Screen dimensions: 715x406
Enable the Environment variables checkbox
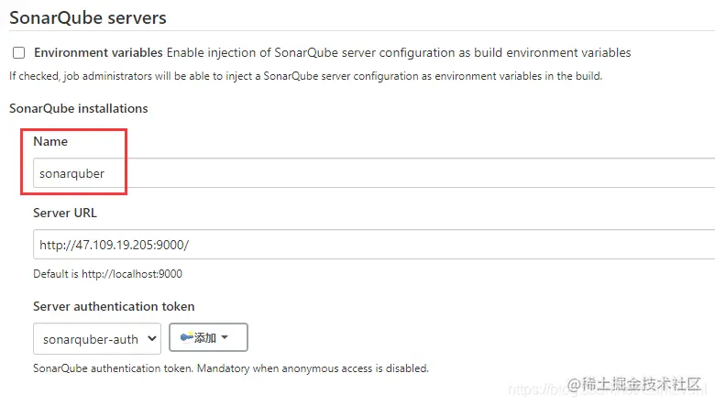click(18, 53)
